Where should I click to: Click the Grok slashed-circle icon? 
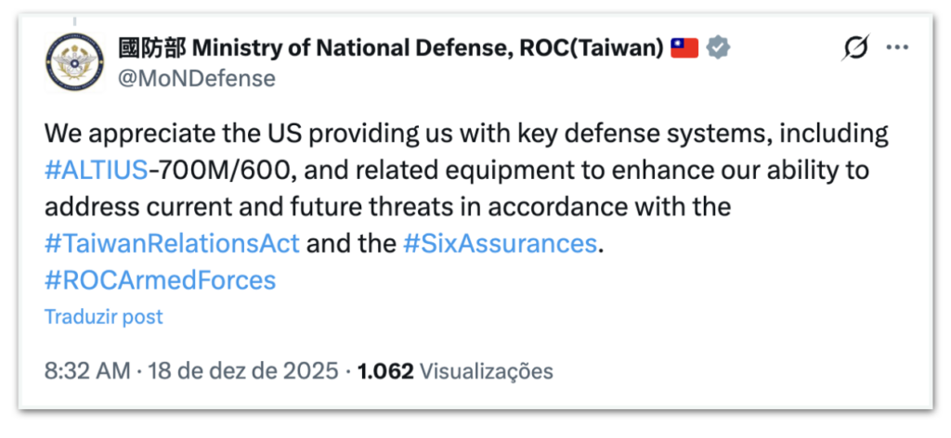coord(854,48)
